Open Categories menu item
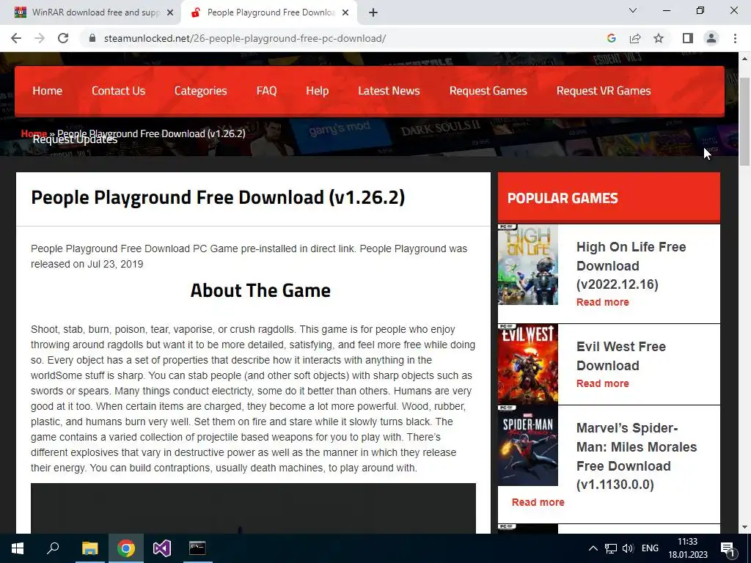The height and width of the screenshot is (563, 751). 201,91
